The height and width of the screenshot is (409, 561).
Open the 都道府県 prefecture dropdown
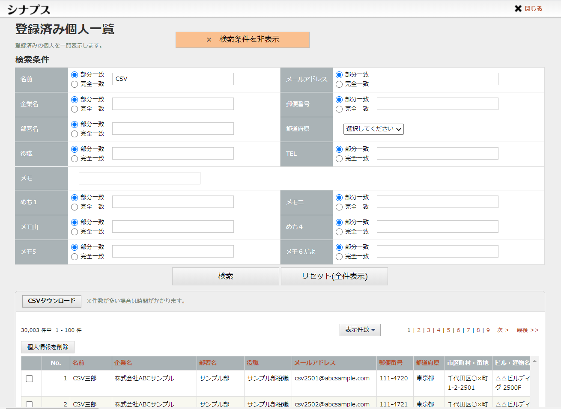coord(373,129)
